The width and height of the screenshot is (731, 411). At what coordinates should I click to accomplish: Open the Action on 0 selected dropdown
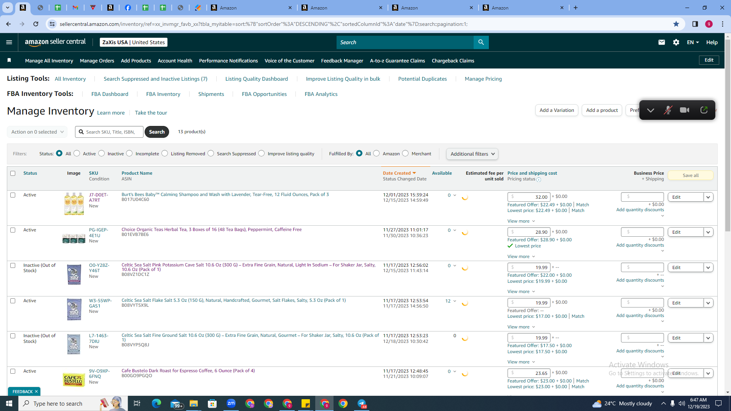point(37,132)
